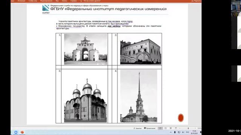Click the zoom slider handle
This screenshot has width=241, height=135.
(x=188, y=128)
